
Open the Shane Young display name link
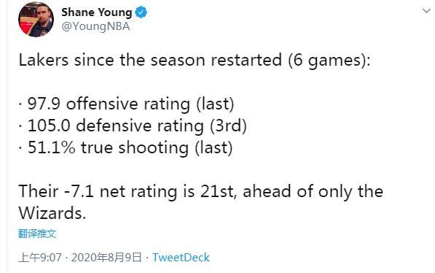(x=96, y=12)
